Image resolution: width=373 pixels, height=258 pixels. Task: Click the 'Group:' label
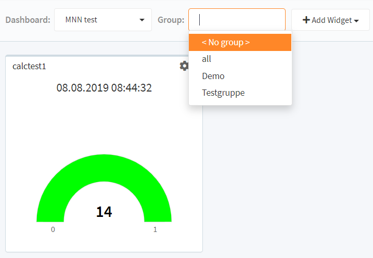point(171,20)
